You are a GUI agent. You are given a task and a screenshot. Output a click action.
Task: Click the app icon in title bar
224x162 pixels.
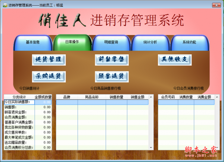click(x=5, y=5)
